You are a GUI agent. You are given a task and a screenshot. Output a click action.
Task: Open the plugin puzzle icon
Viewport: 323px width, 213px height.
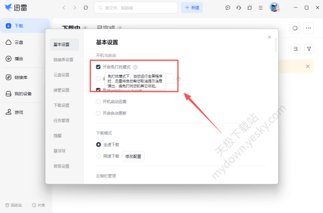click(250, 8)
